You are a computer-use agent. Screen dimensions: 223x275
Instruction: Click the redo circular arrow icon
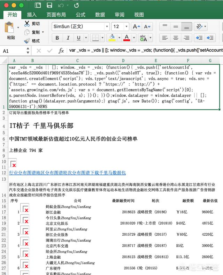point(76,6)
